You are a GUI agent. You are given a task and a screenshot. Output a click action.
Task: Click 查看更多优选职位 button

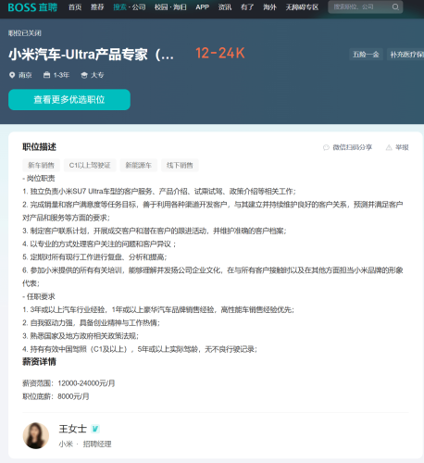69,99
